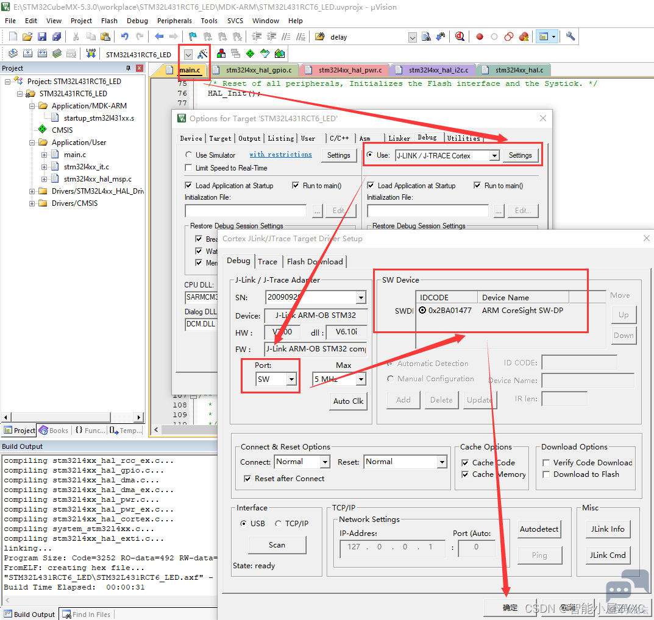Click the Paste clipboard icon
This screenshot has height=620, width=654.
105,37
